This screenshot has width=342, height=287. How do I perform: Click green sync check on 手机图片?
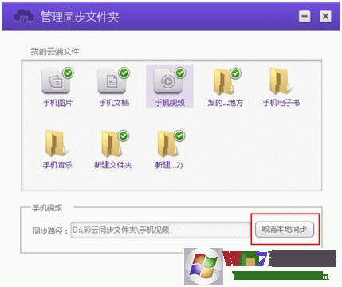pos(68,73)
